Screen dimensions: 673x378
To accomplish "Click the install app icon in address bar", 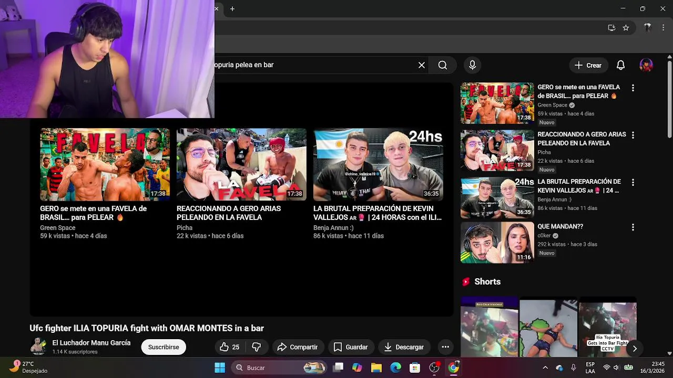I will pos(611,28).
